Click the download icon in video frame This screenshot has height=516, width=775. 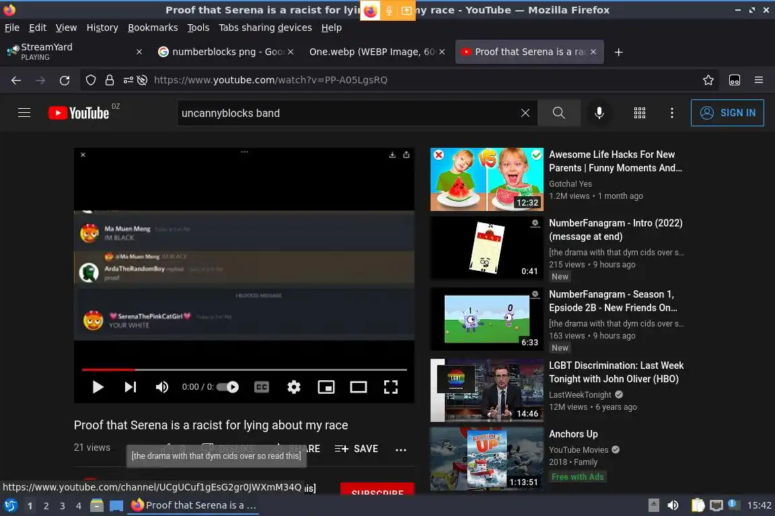coord(392,155)
